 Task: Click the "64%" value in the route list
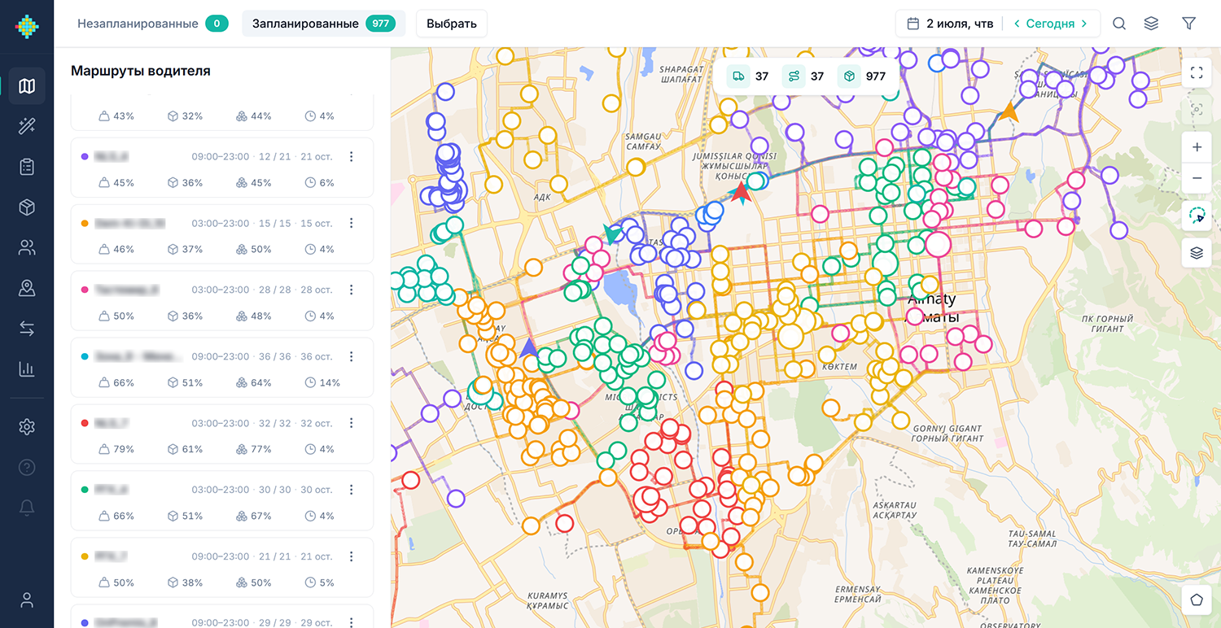coord(261,382)
